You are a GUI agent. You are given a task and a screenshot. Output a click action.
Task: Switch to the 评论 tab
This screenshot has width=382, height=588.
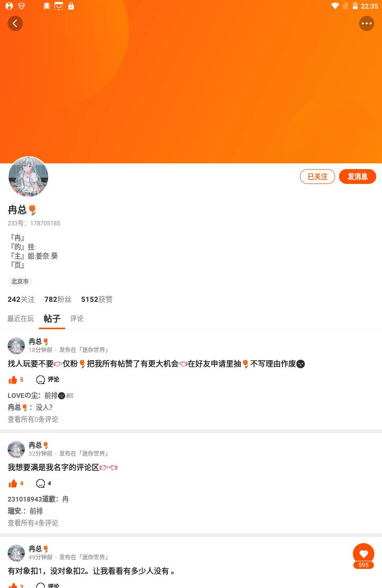[77, 319]
